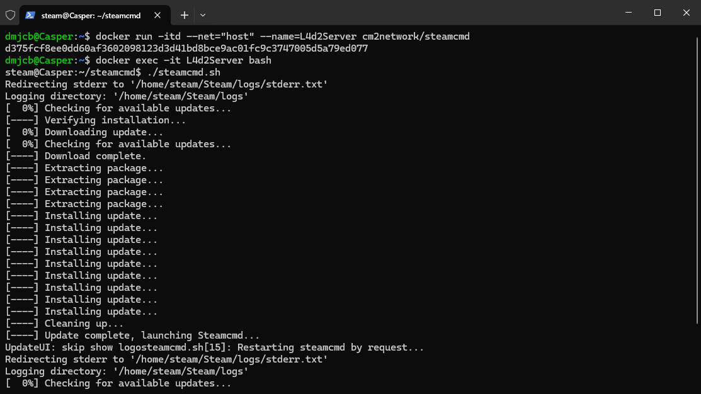This screenshot has height=394, width=701.
Task: Expand the new-tab profile dropdown chevron
Action: coord(203,15)
